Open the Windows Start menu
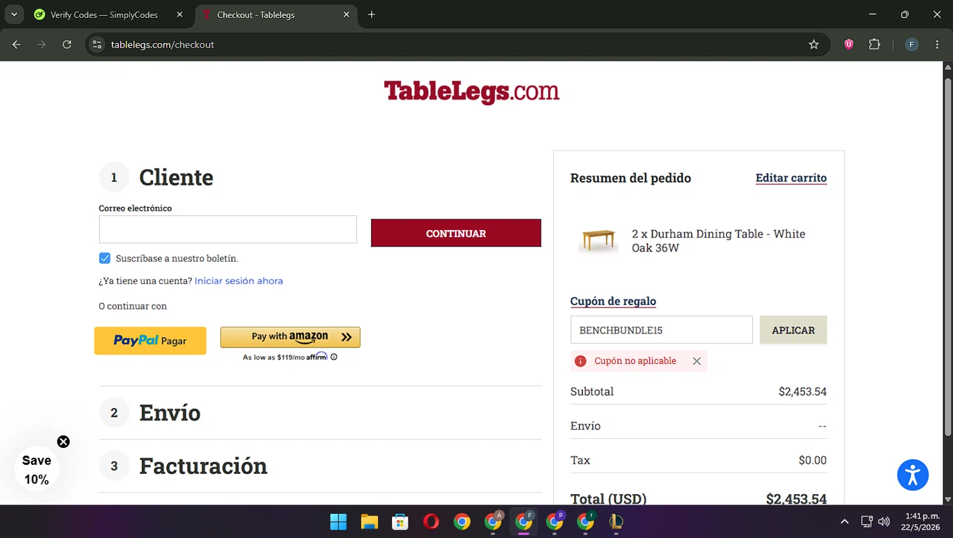 pyautogui.click(x=339, y=521)
